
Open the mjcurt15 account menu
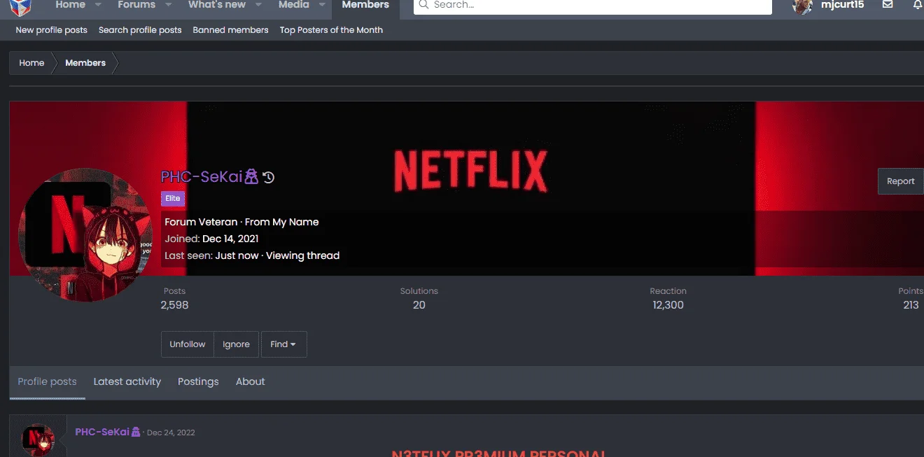point(842,5)
